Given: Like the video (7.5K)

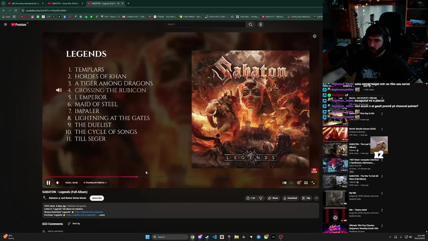Looking at the screenshot, I should coord(251,198).
